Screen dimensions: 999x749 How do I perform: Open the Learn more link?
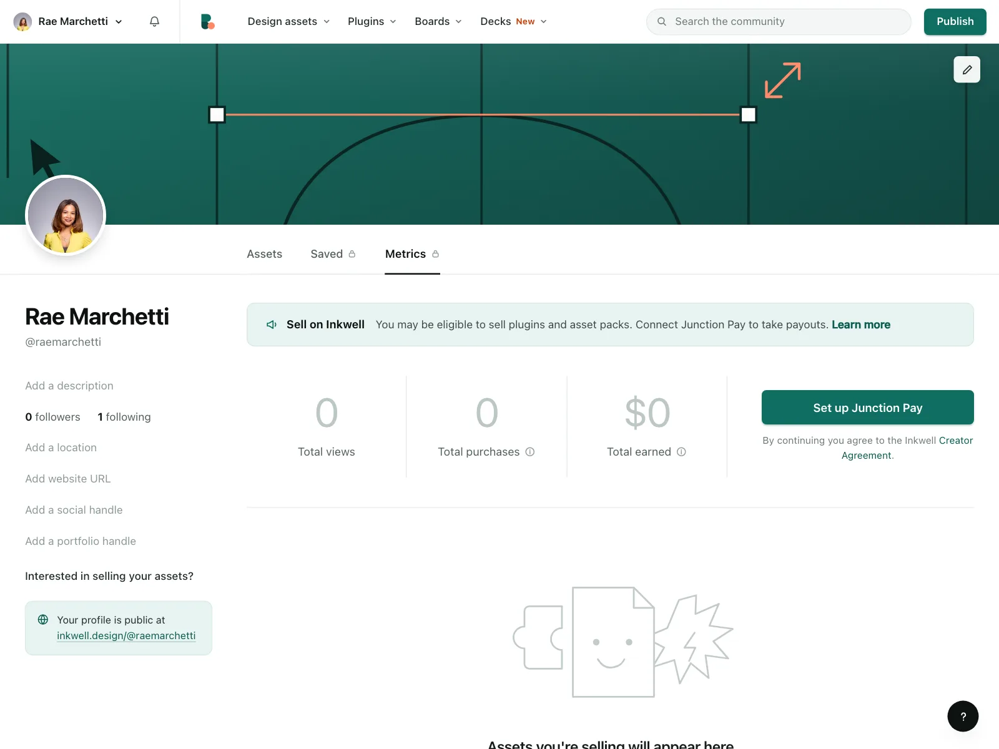click(x=861, y=325)
